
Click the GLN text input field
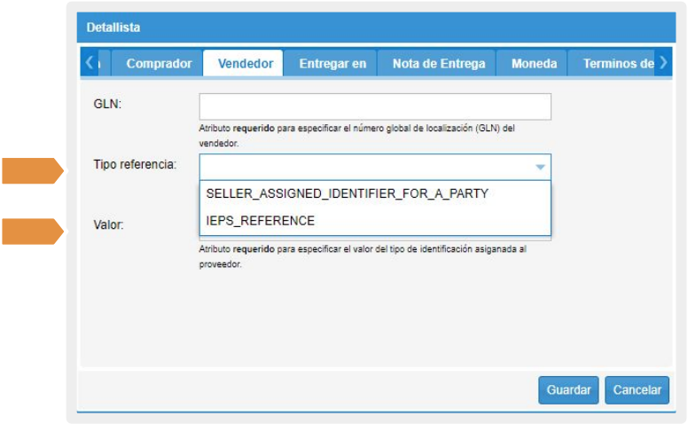[x=375, y=106]
